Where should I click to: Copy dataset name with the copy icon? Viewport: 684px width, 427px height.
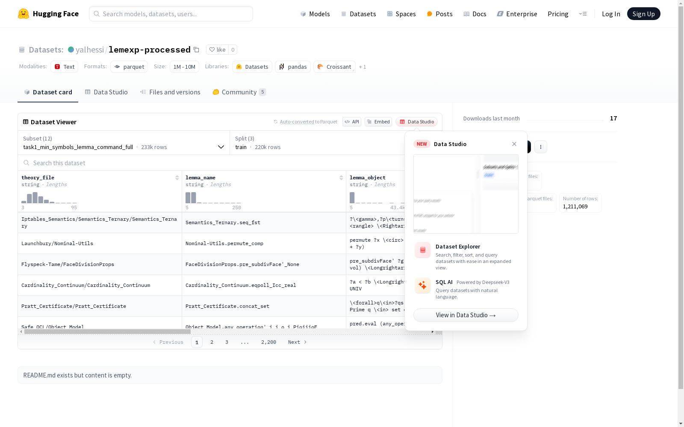[196, 50]
